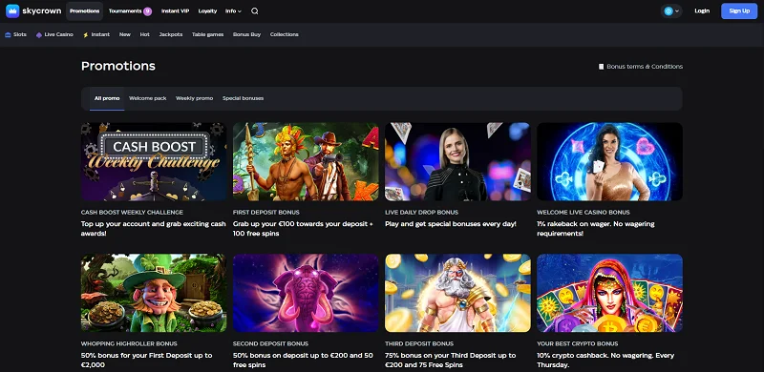Open the Tournaments nav item
Viewport: 764px width, 372px height.
coord(125,11)
